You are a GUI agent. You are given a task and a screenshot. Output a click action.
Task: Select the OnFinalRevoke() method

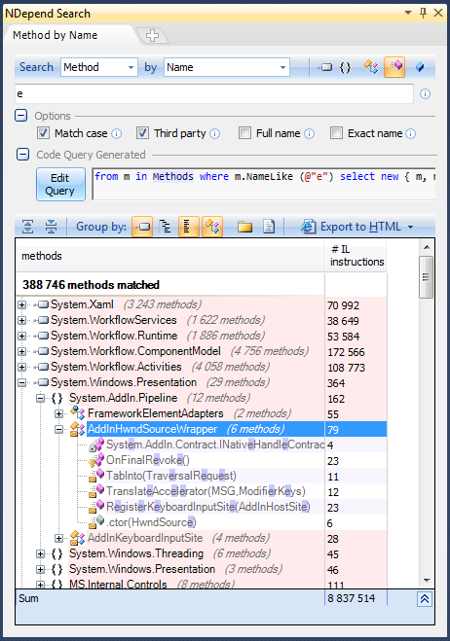pyautogui.click(x=148, y=460)
